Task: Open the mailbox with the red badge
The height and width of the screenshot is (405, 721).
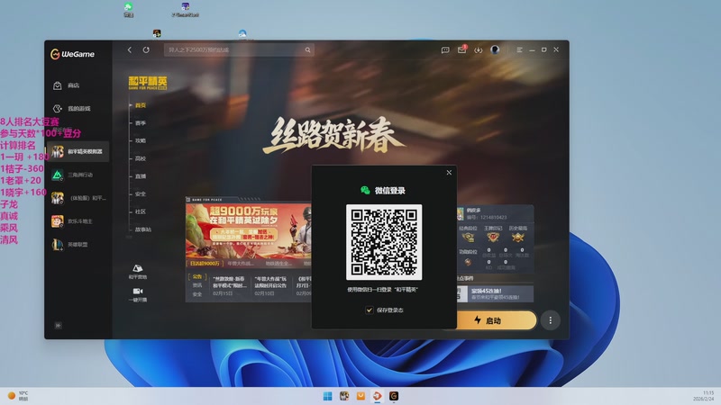Action: 461,49
